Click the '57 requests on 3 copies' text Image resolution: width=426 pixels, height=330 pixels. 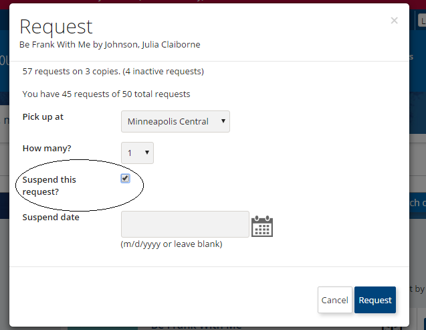click(x=71, y=71)
